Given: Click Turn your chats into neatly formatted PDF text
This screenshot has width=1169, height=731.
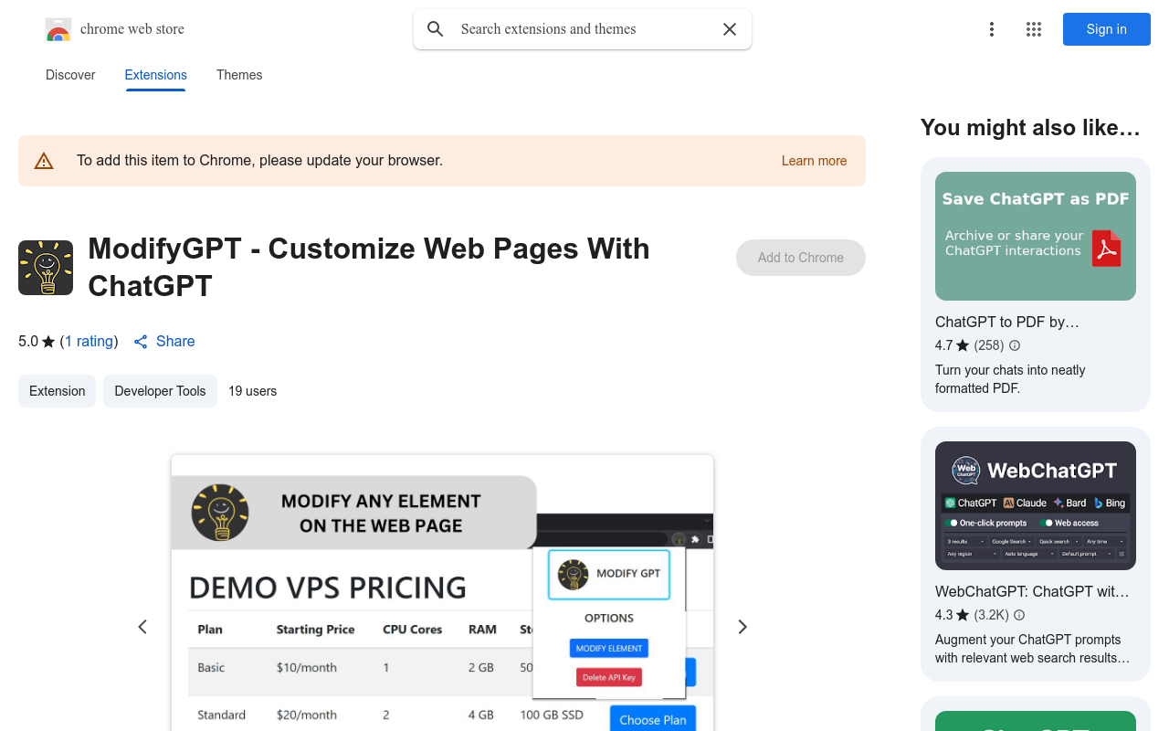Looking at the screenshot, I should (x=1010, y=379).
